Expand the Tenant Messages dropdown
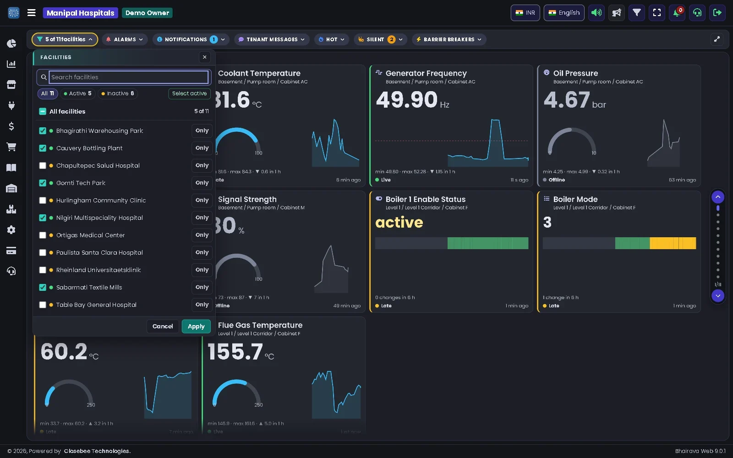The width and height of the screenshot is (733, 458). (x=272, y=39)
